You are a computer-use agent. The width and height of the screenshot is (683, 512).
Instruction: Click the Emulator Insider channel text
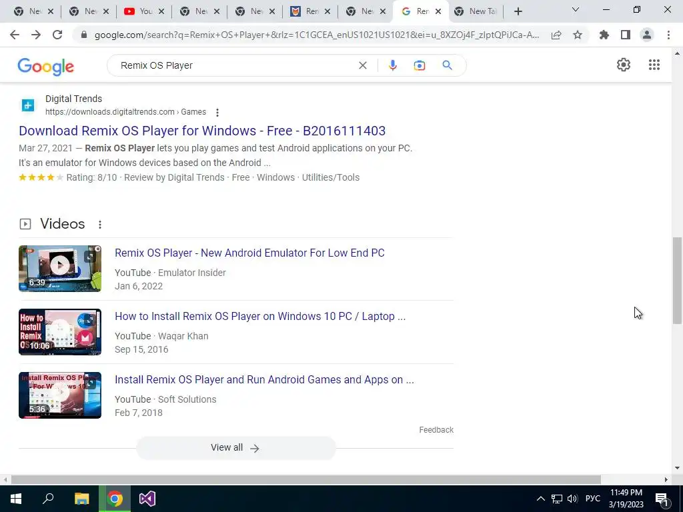(191, 273)
